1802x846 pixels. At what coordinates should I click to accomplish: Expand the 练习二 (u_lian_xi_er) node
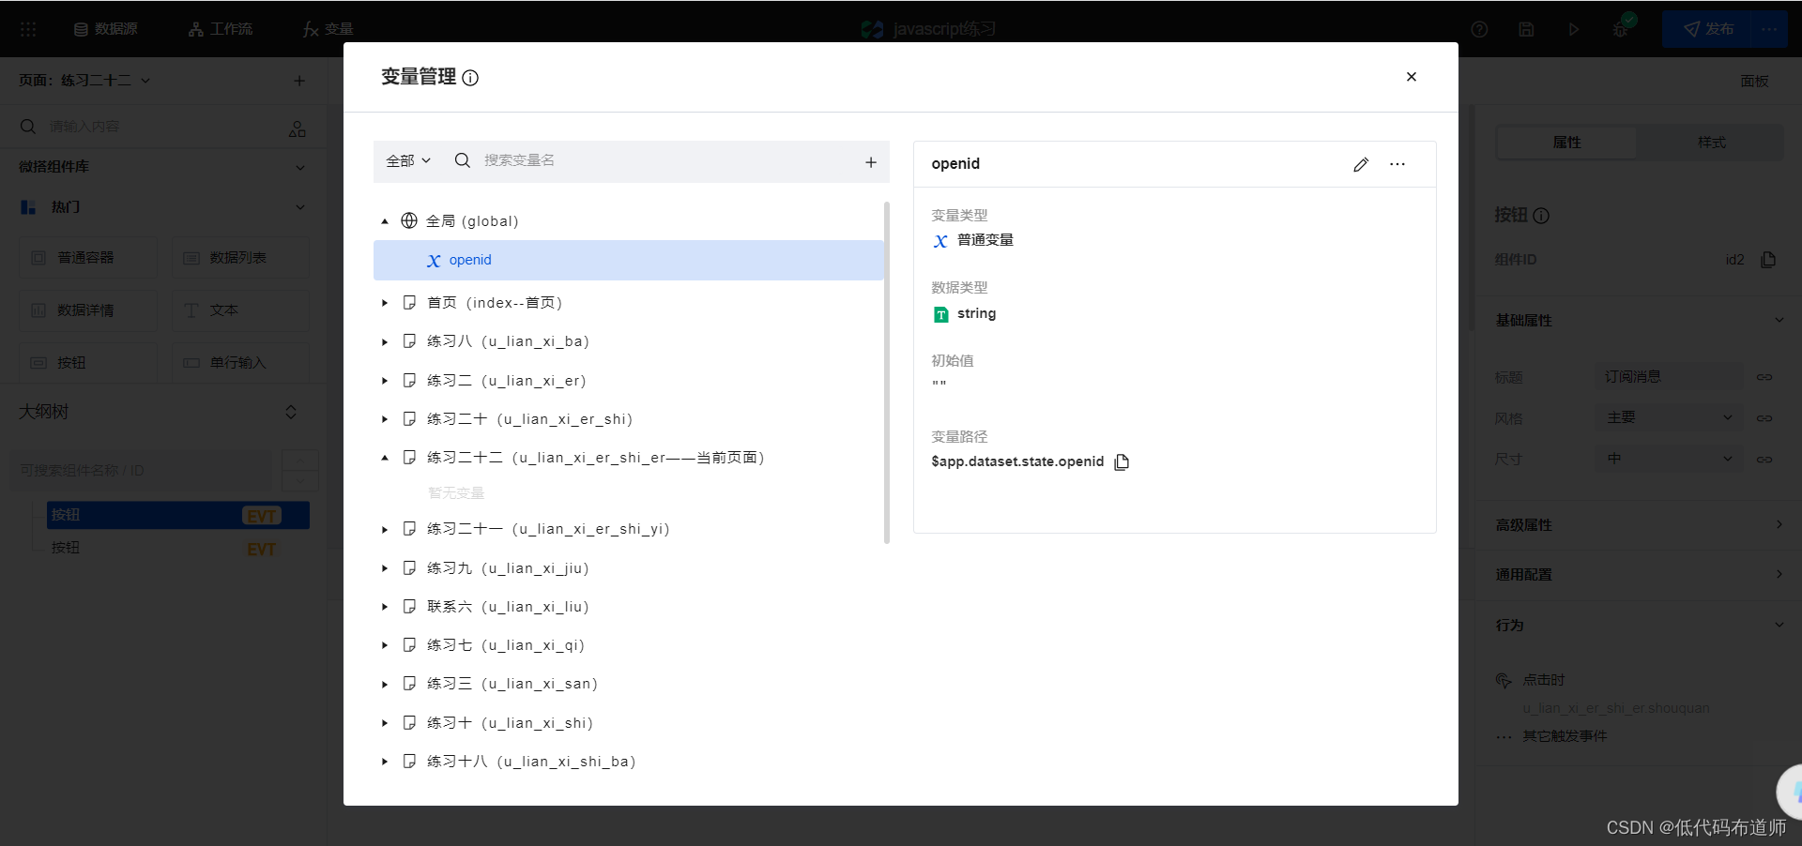(x=385, y=381)
